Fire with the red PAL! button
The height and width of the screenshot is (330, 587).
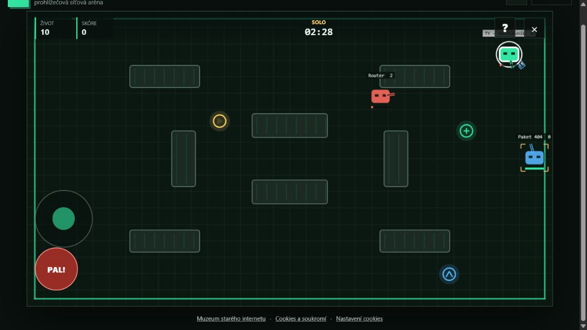click(56, 269)
